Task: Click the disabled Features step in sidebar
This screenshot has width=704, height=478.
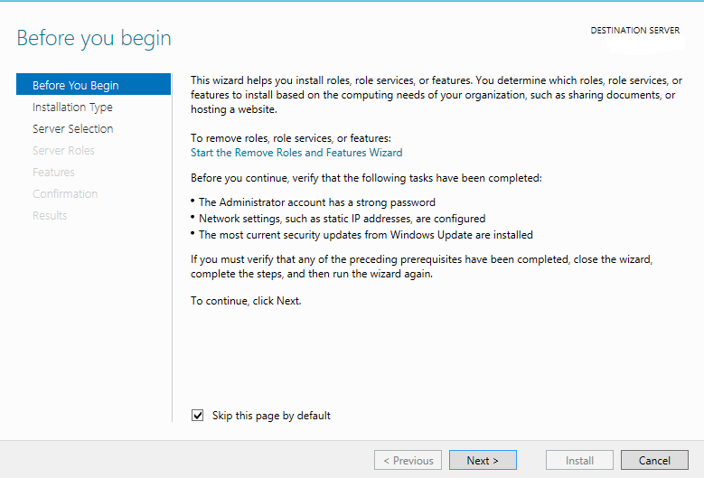Action: coord(53,173)
